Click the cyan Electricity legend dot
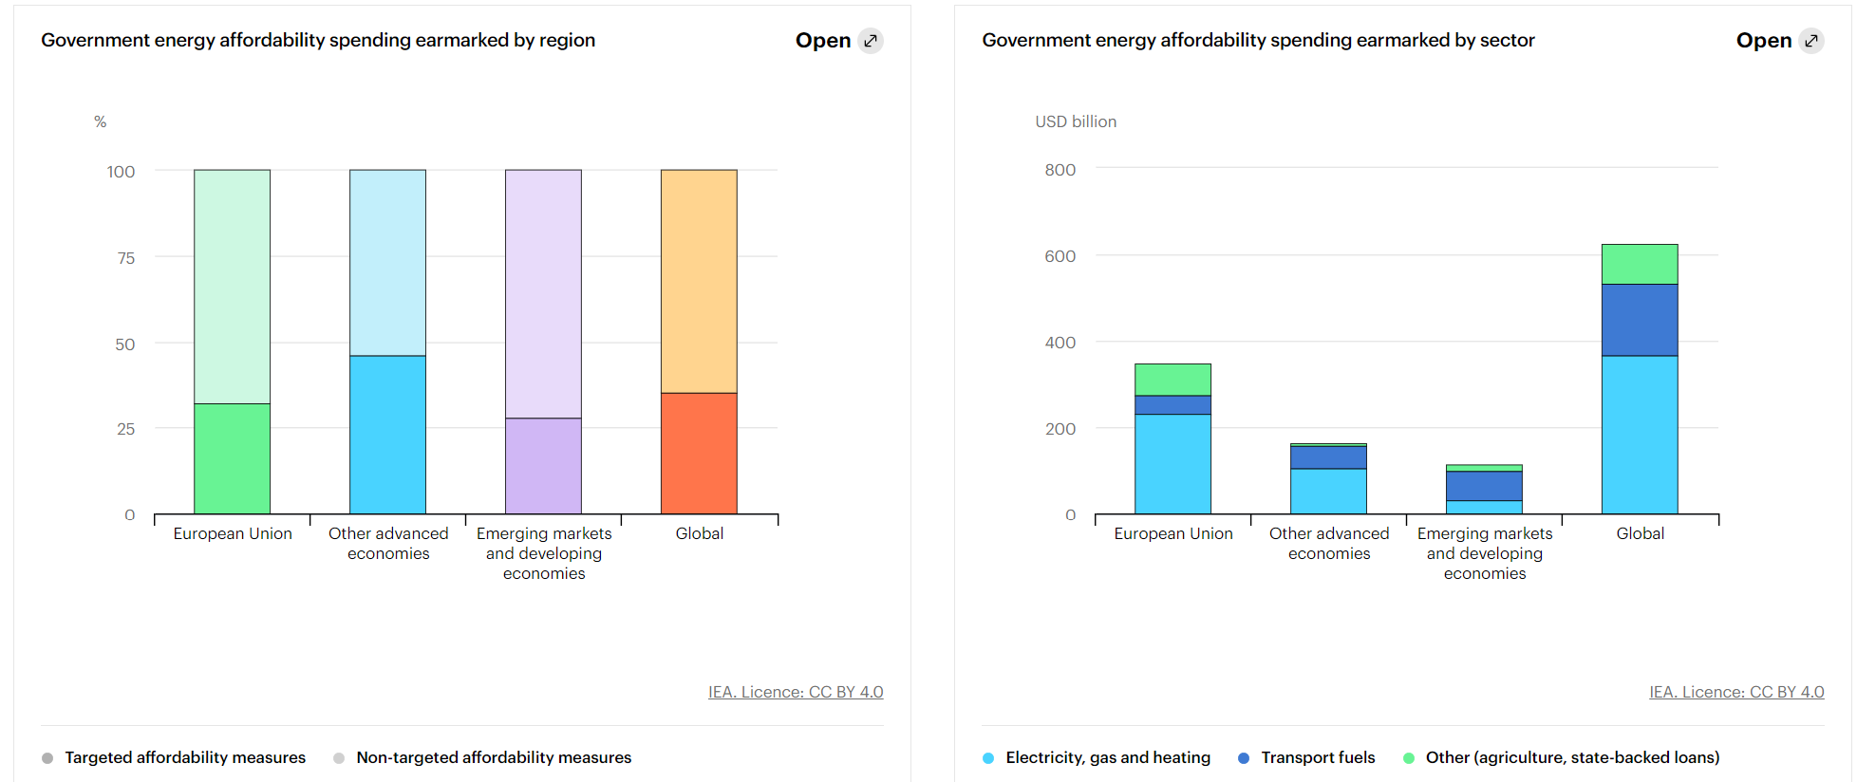Image resolution: width=1857 pixels, height=782 pixels. pos(988,758)
